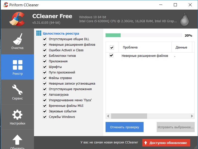Uncheck the Автозагрузка checkbox

45,94
